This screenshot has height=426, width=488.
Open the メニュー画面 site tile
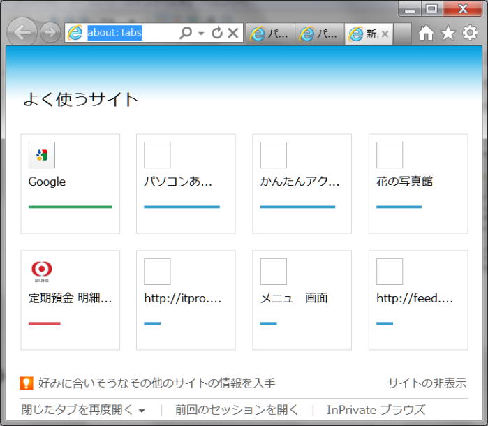click(x=302, y=300)
